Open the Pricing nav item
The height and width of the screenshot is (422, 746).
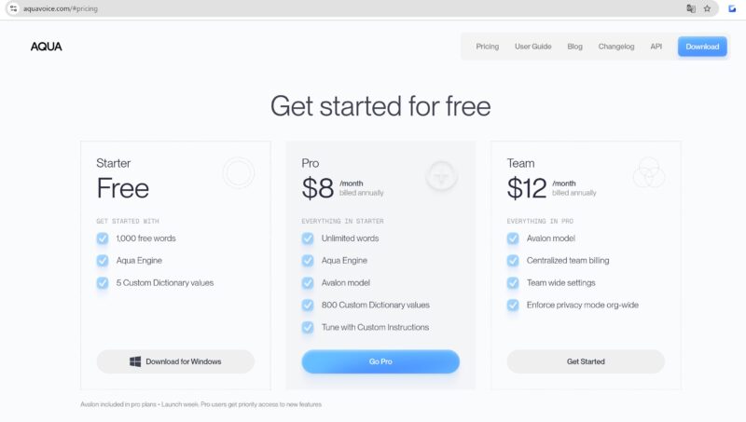click(x=487, y=47)
